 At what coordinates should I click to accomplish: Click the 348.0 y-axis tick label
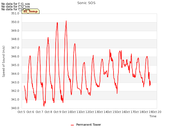15,39
